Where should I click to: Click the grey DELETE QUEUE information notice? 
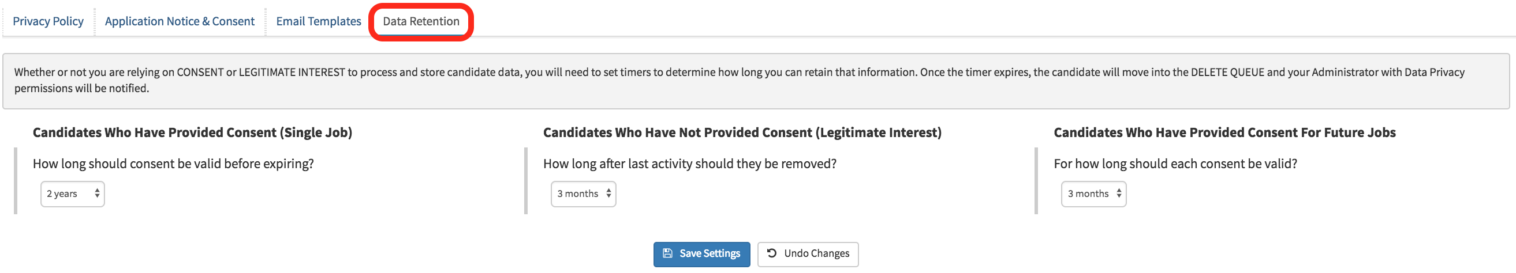pyautogui.click(x=756, y=81)
